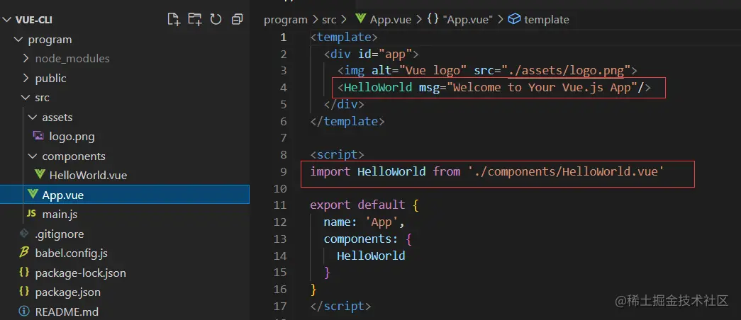Click line number 17 in the gutter
The height and width of the screenshot is (320, 741).
(280, 306)
